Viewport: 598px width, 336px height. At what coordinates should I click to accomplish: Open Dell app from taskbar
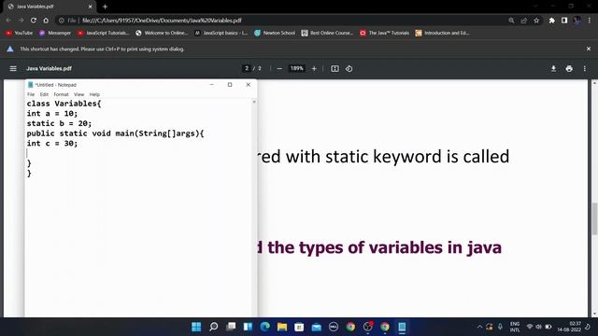pyautogui.click(x=334, y=327)
